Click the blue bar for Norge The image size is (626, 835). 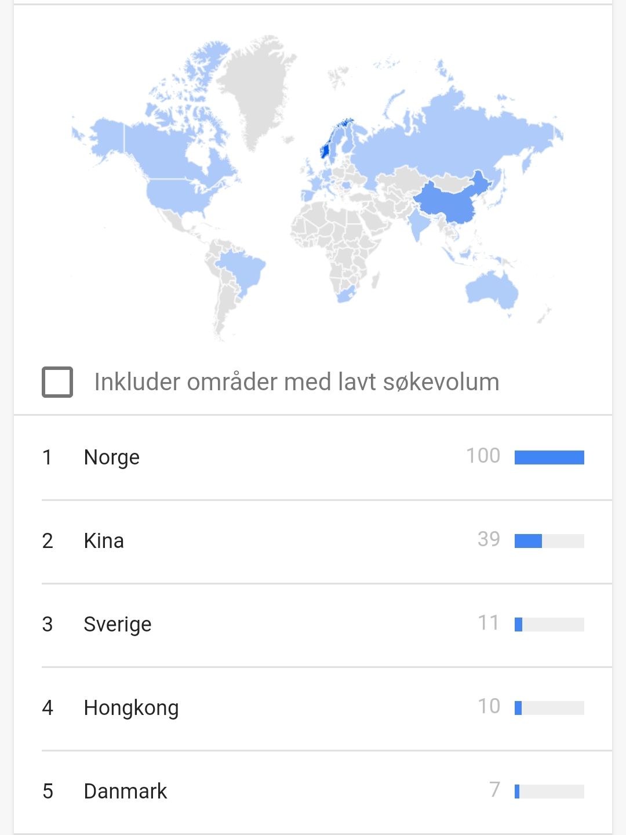(x=549, y=458)
